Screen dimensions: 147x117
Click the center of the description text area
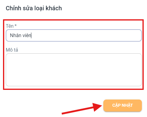74,70
